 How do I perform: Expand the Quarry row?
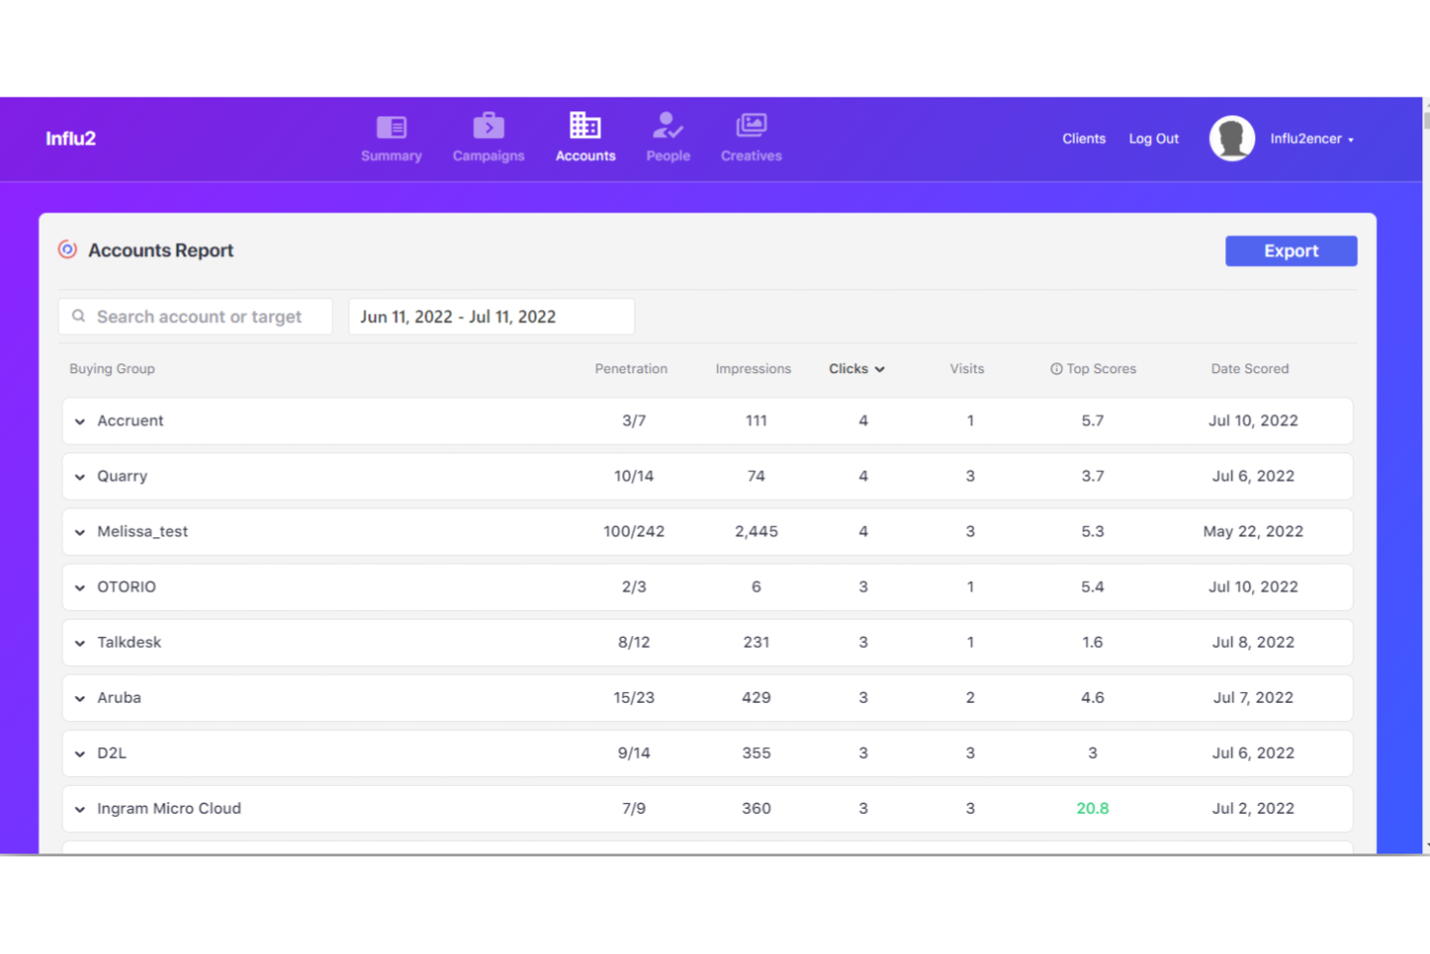click(80, 477)
